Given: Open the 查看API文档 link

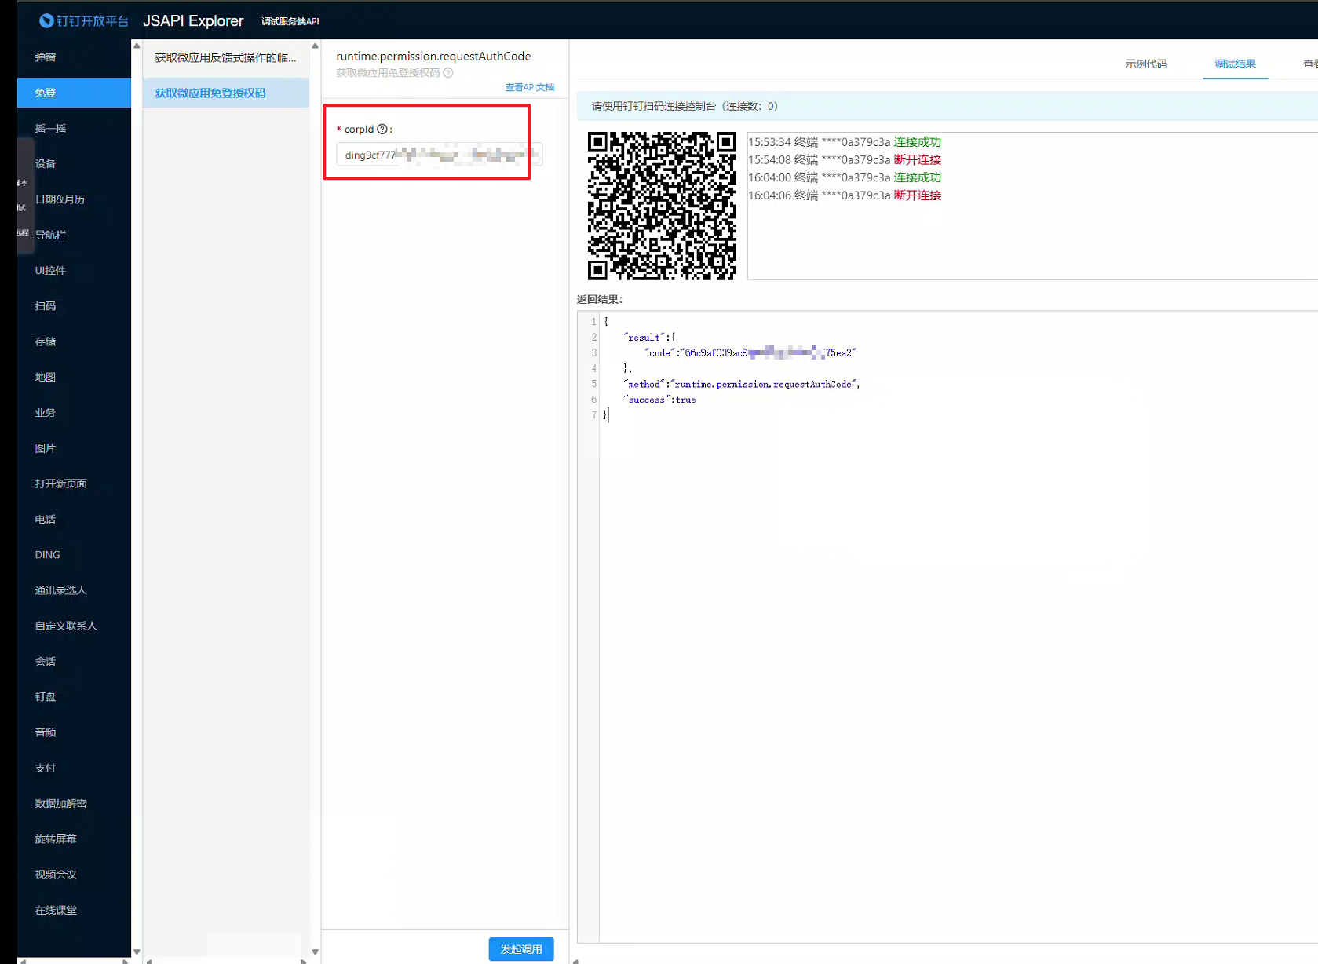Looking at the screenshot, I should pos(529,87).
